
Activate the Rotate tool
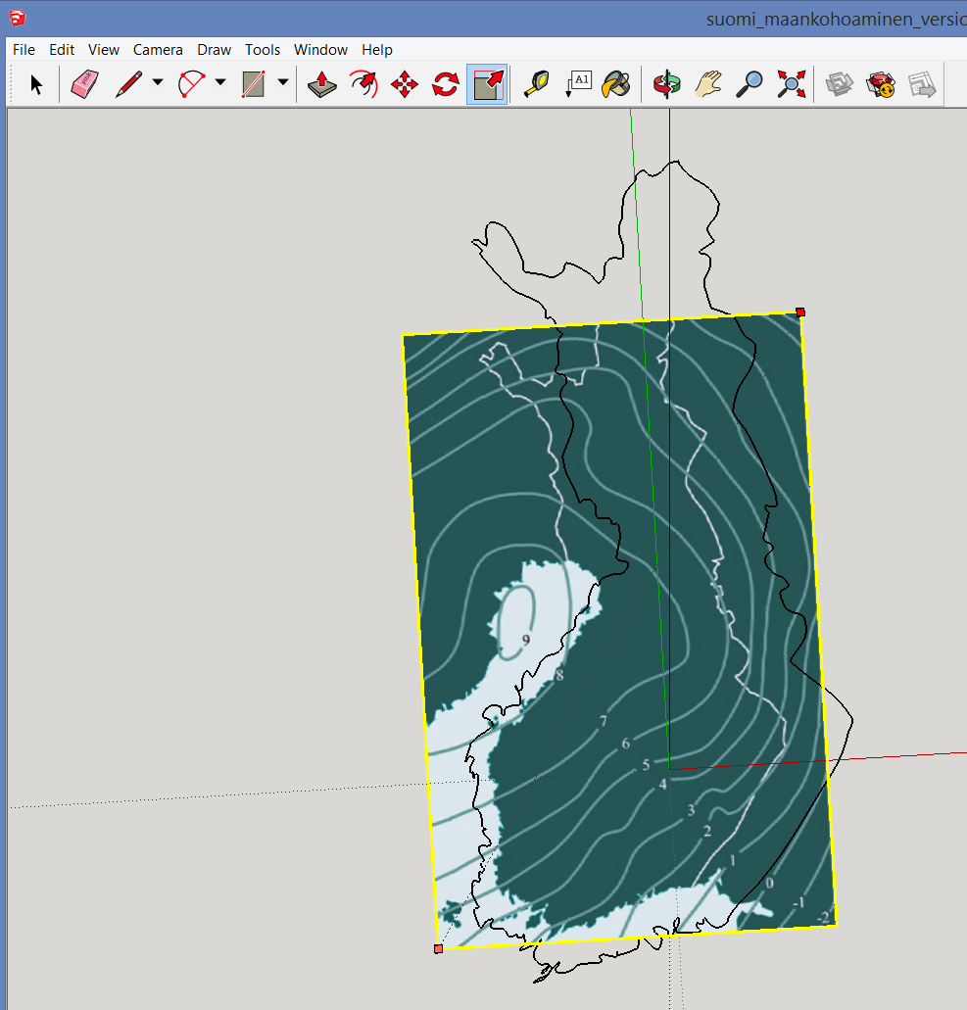(445, 84)
